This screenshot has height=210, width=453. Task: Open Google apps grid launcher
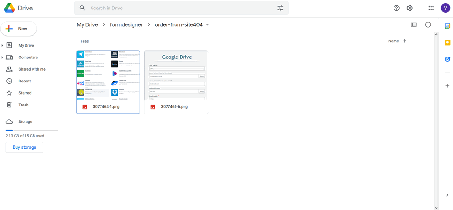(x=431, y=8)
